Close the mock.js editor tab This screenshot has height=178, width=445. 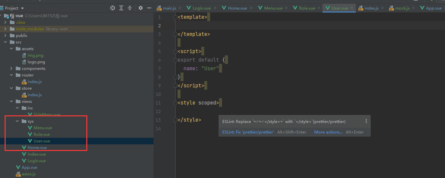point(413,8)
